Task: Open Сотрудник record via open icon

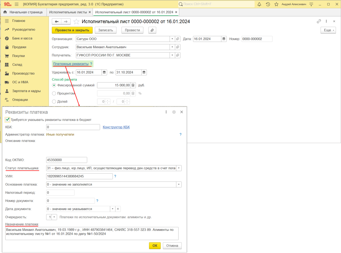Action: click(178, 47)
